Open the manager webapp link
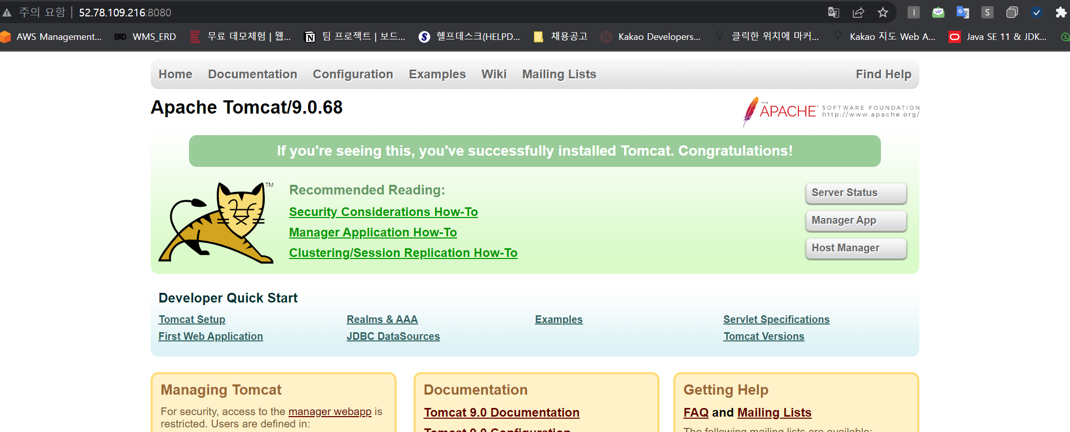 [330, 412]
